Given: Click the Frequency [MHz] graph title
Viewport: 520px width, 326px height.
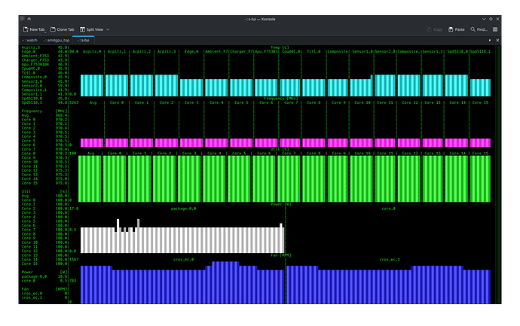Looking at the screenshot, I should [x=281, y=99].
